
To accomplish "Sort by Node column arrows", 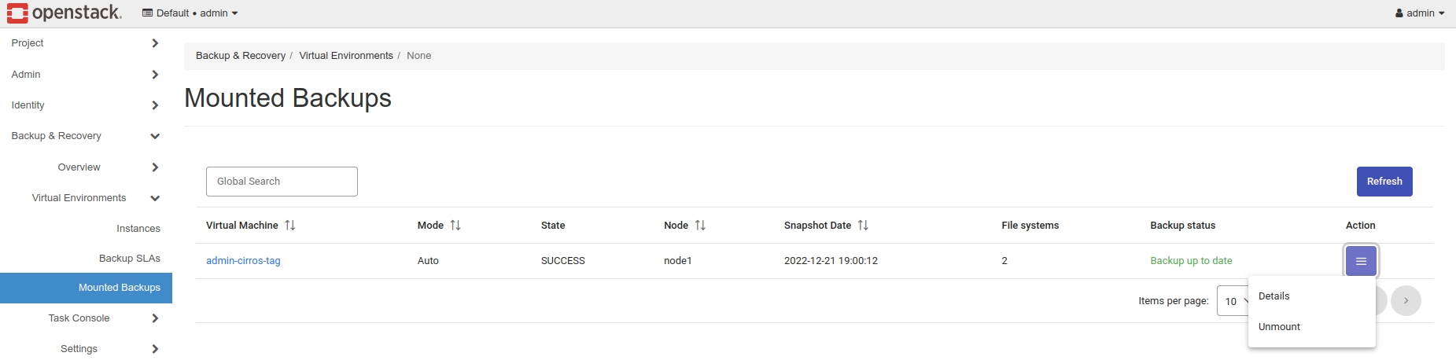I will [700, 226].
